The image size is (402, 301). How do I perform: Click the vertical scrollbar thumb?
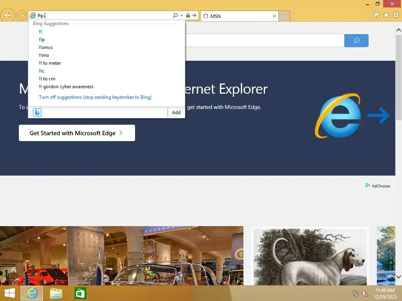coord(398,78)
